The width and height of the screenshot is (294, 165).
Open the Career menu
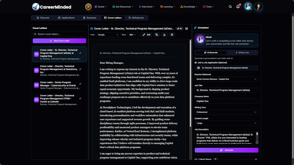pos(101,7)
